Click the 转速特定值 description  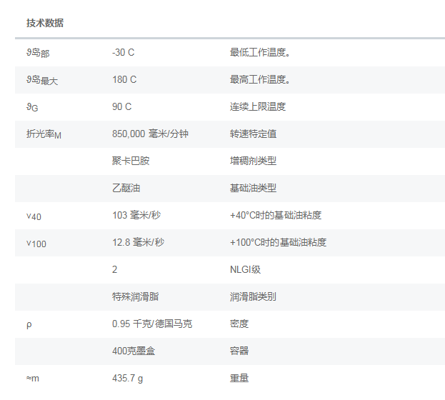pos(253,134)
